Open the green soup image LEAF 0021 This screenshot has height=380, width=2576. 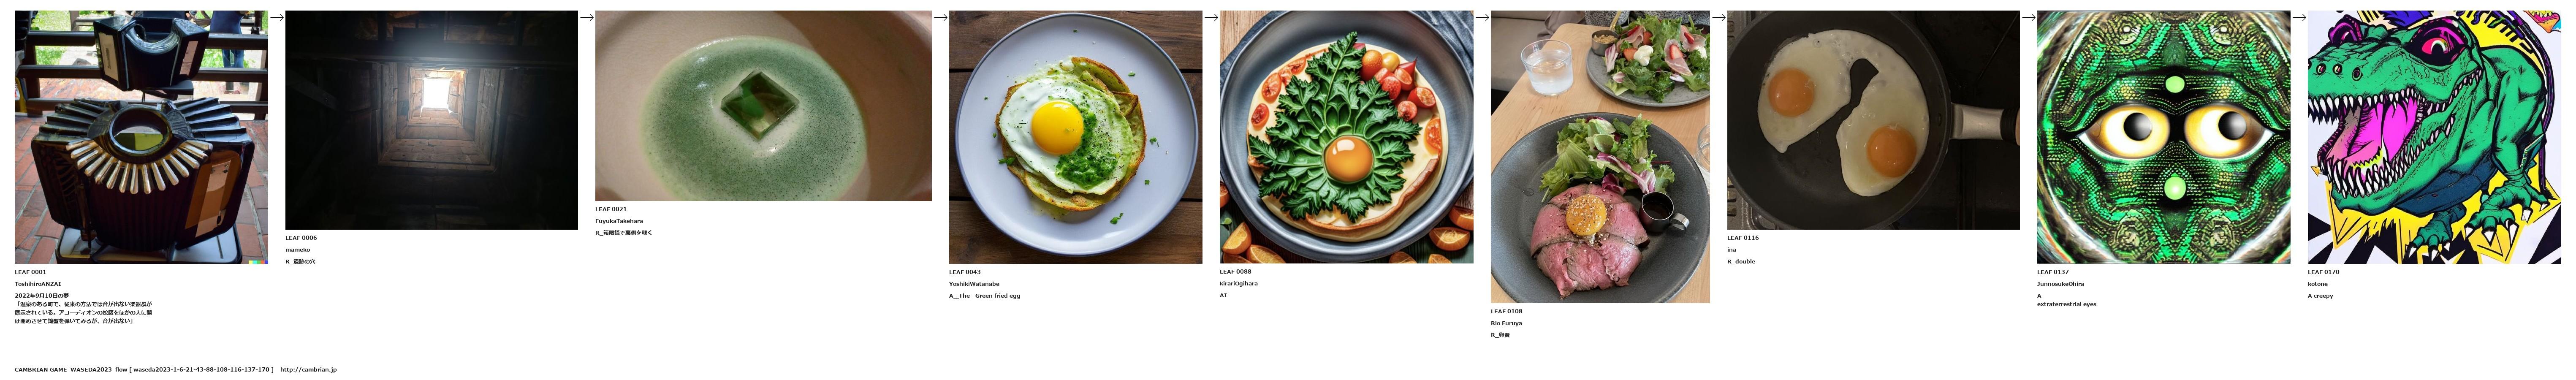[x=763, y=106]
